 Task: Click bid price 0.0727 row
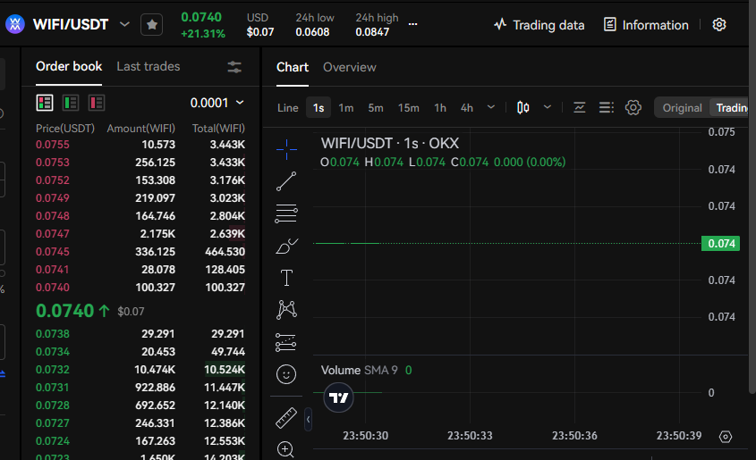[140, 423]
